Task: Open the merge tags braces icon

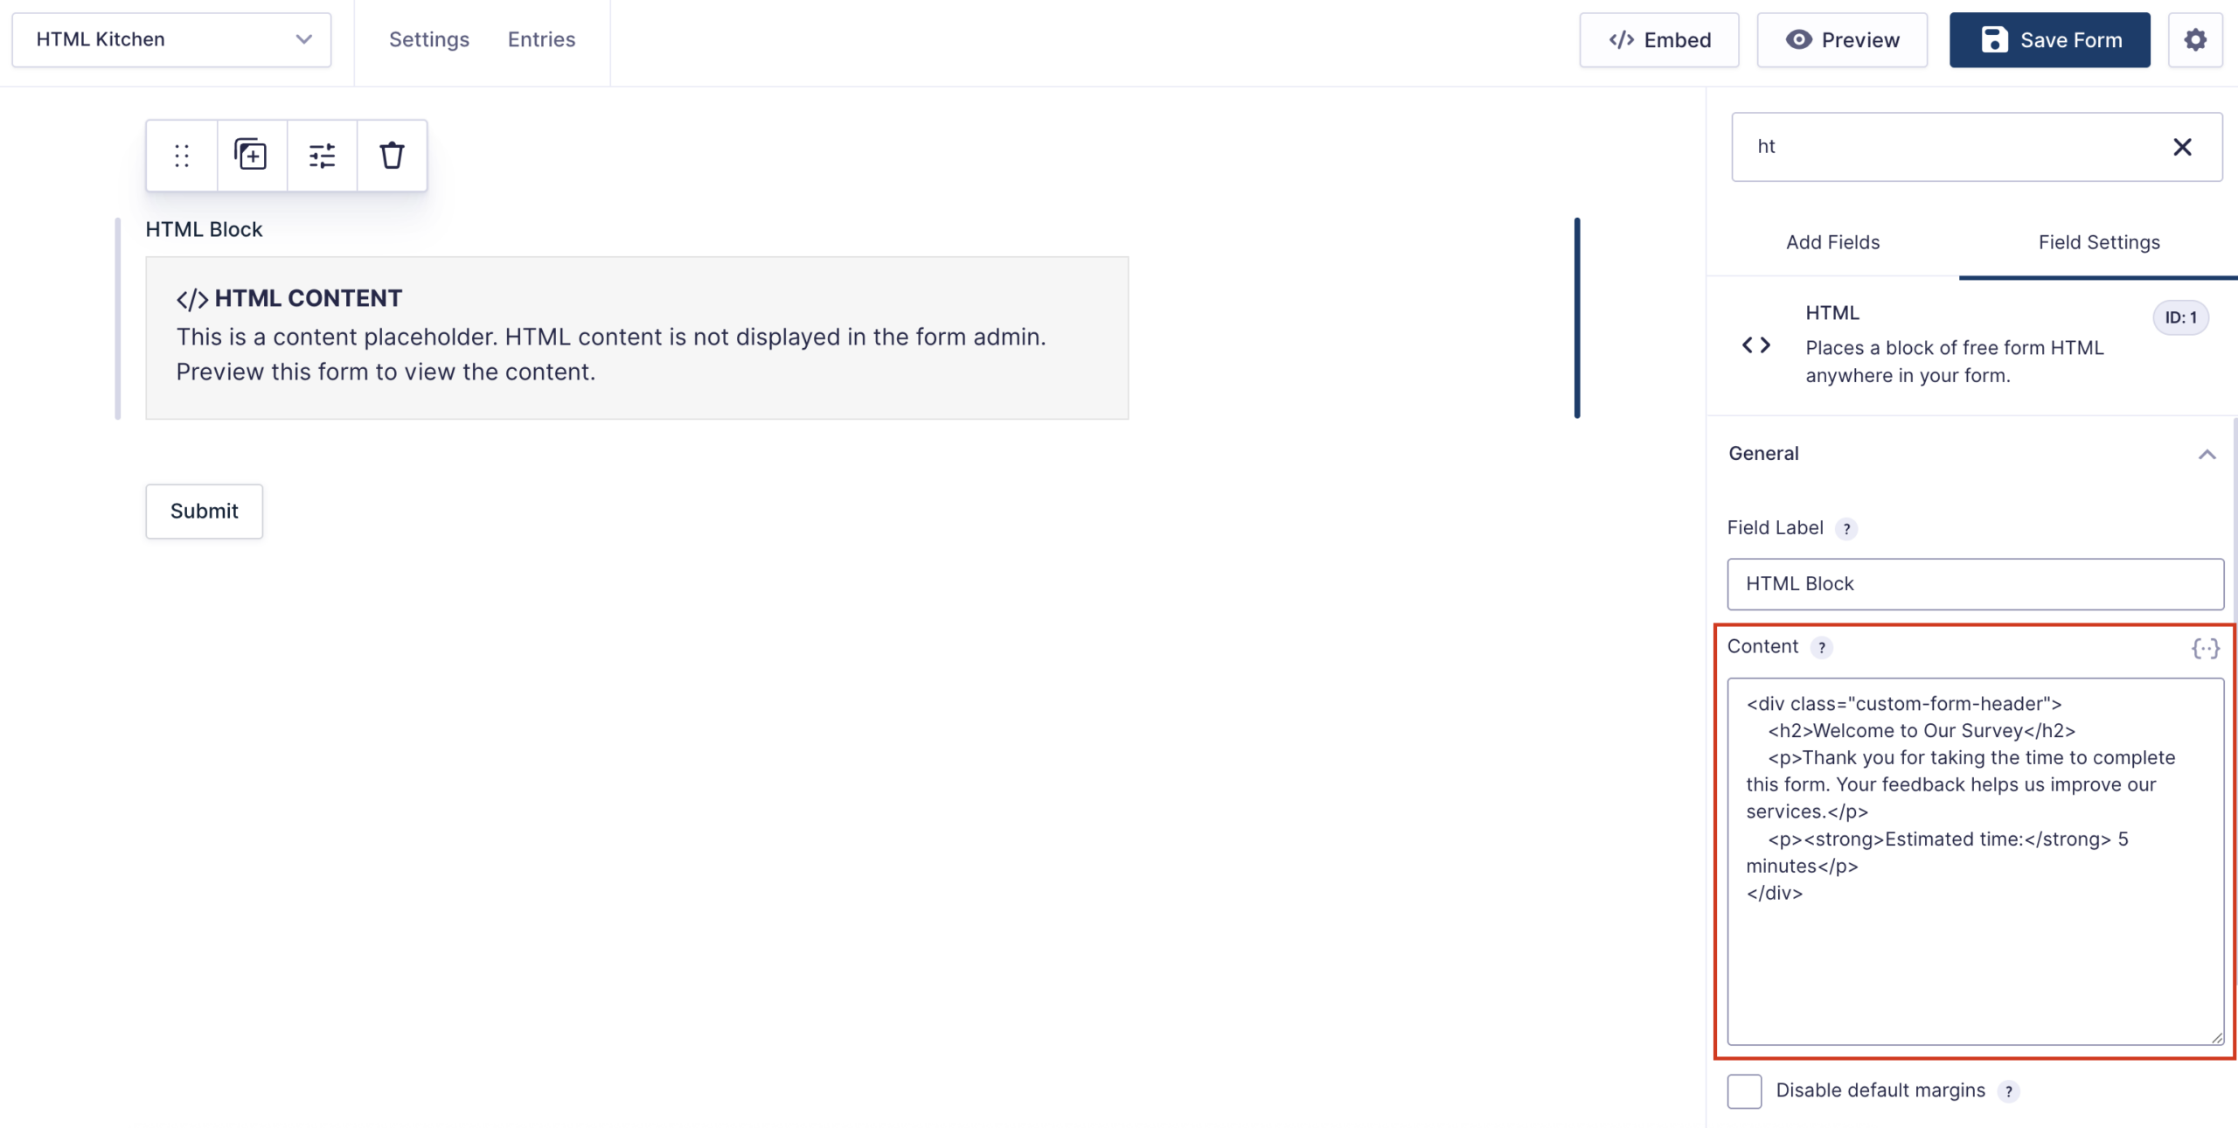Action: (2205, 648)
